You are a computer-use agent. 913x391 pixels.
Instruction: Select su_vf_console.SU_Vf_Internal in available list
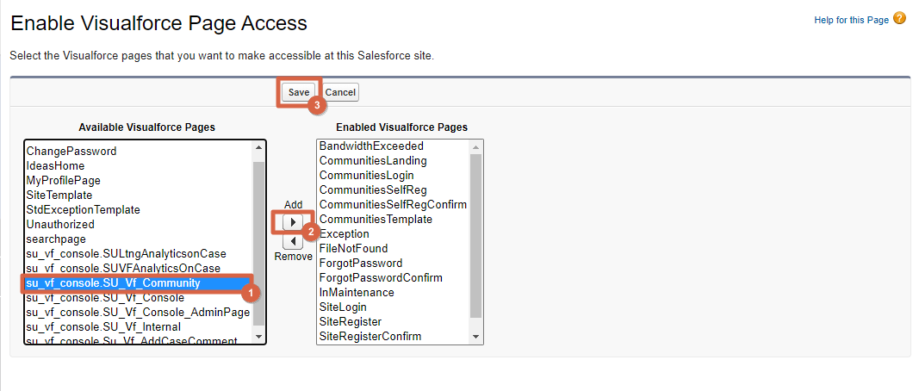[x=103, y=327]
